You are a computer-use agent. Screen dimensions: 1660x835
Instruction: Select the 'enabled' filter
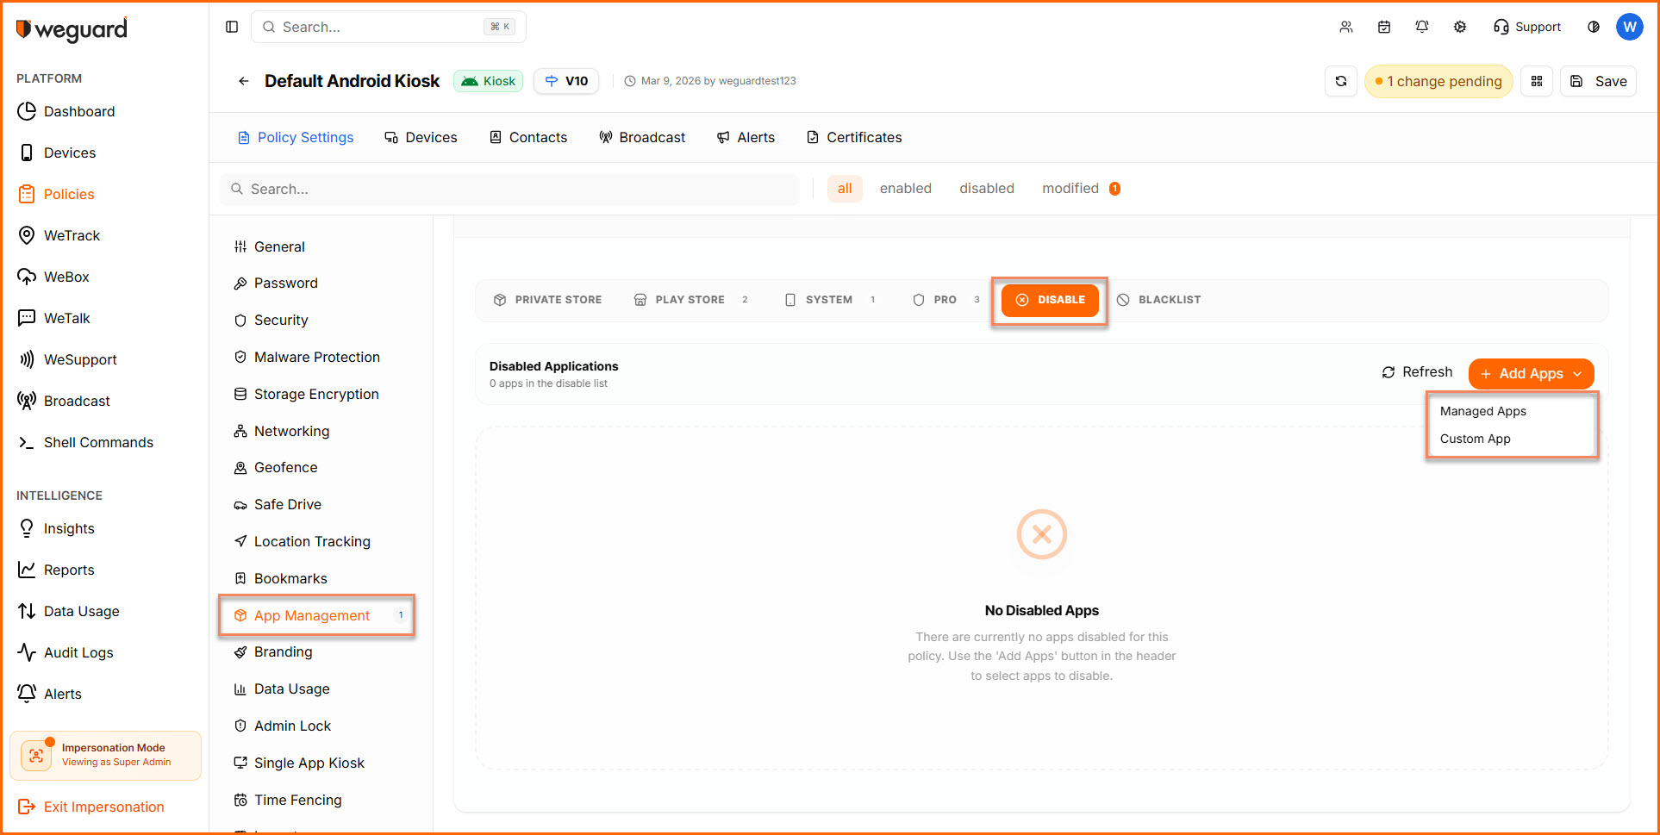905,189
